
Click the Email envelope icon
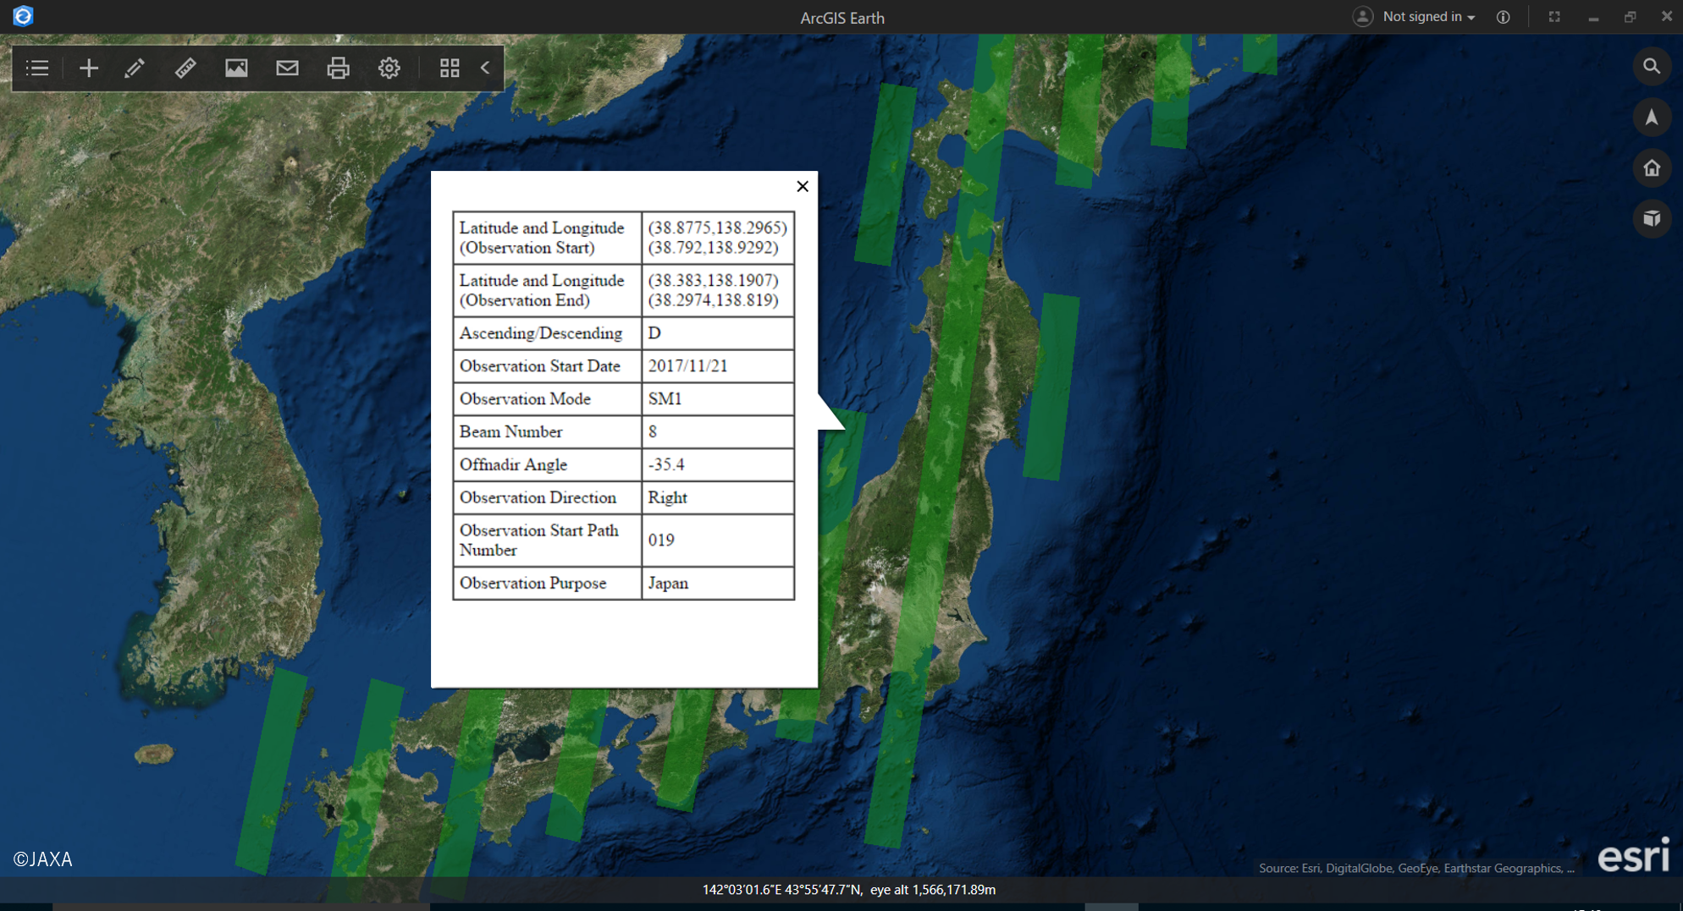click(x=287, y=69)
